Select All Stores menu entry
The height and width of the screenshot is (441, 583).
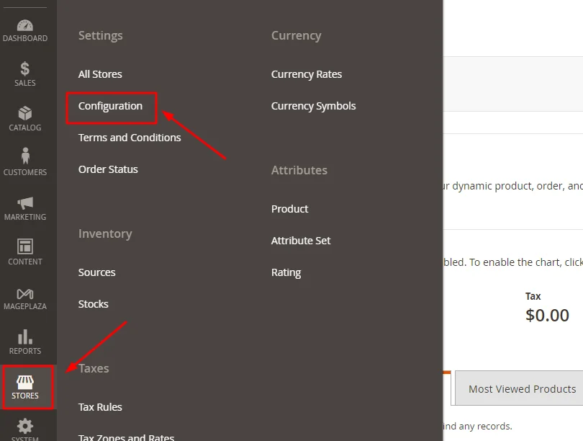(100, 74)
